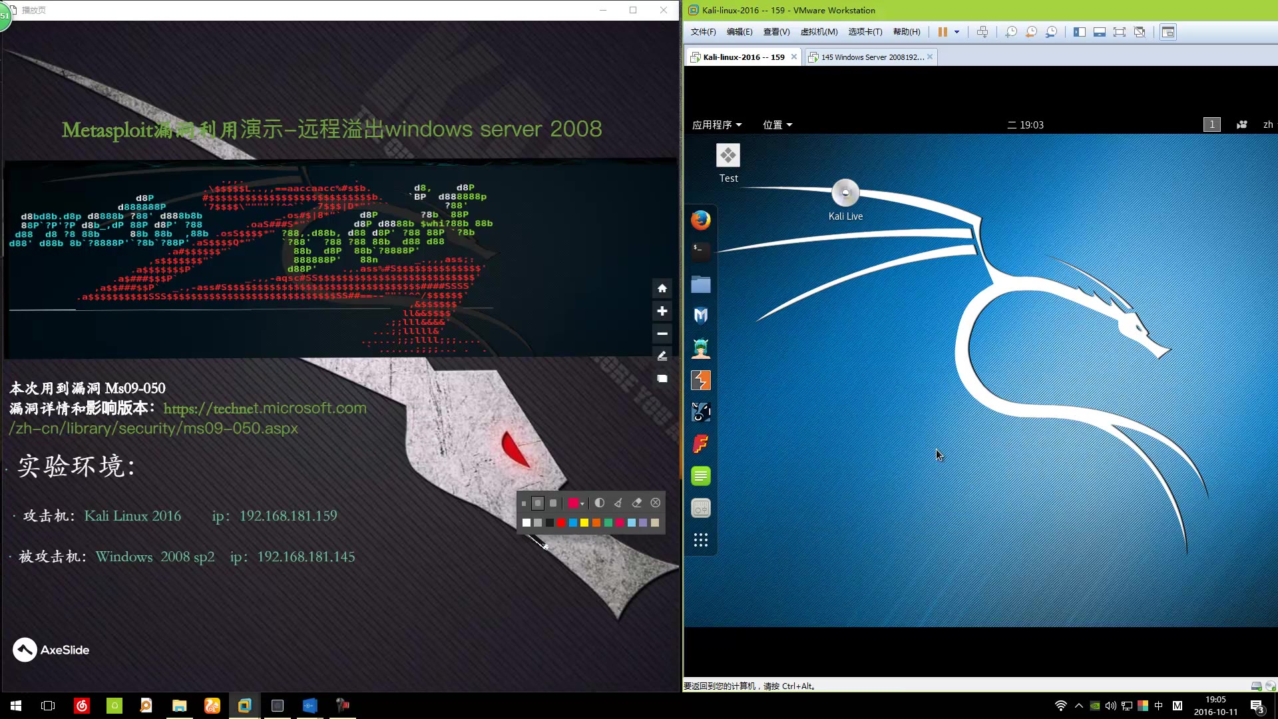Open the Kali Live disc icon on desktop
This screenshot has height=719, width=1278.
[845, 199]
